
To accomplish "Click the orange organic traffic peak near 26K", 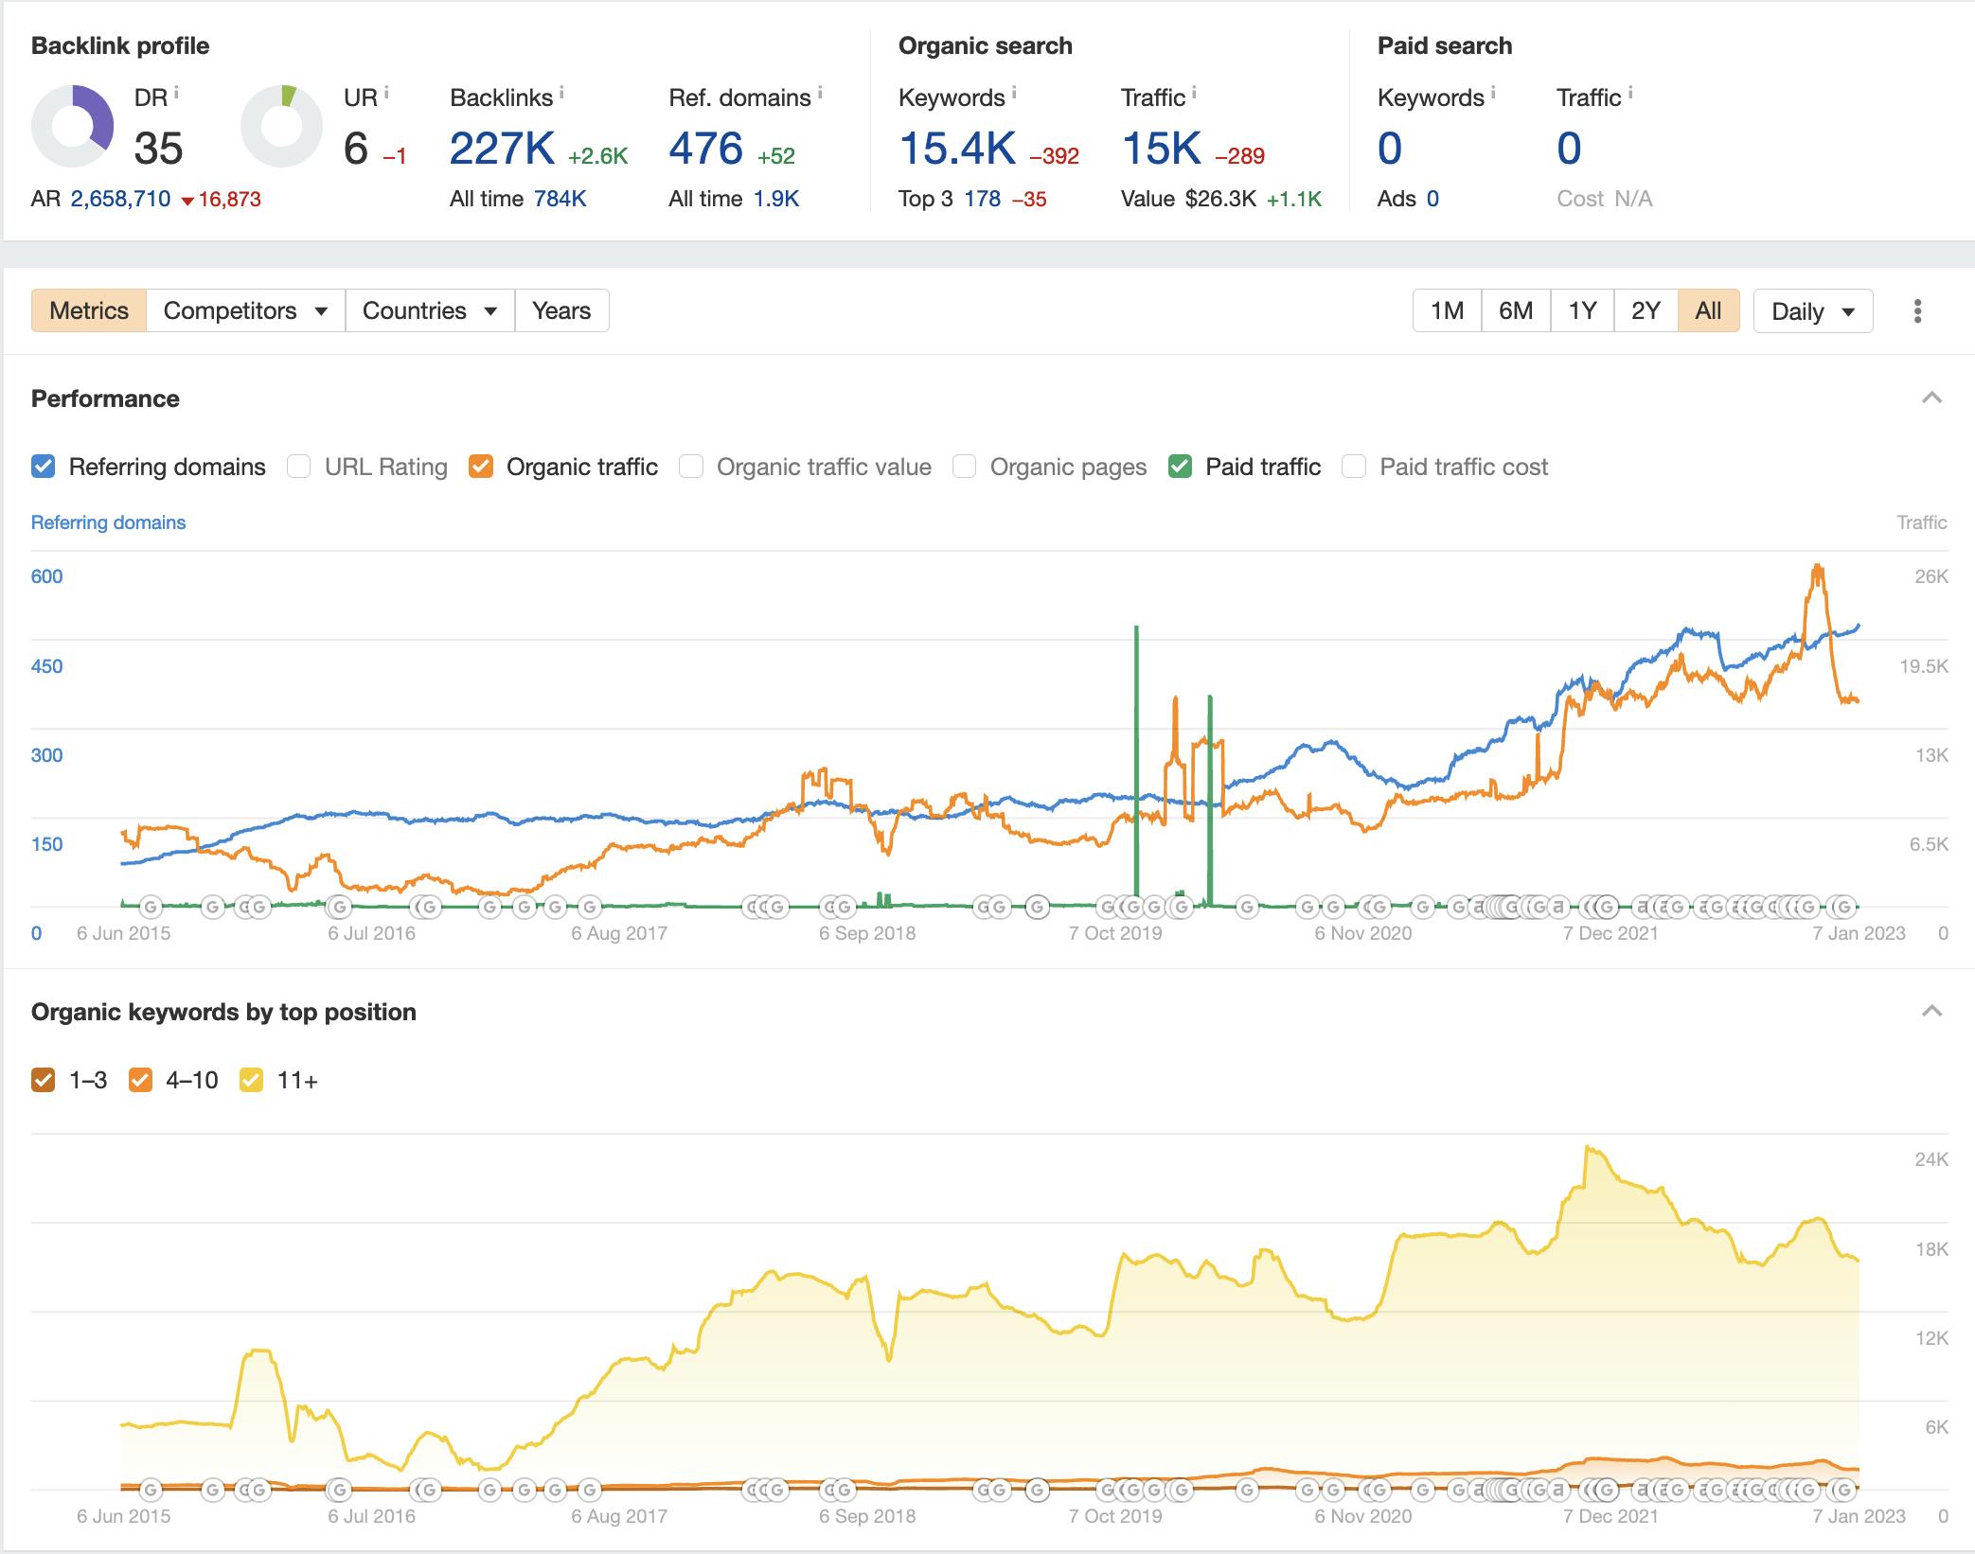I will point(1817,570).
